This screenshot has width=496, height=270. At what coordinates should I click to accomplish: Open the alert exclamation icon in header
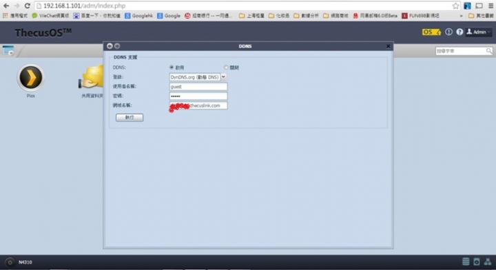[448, 32]
